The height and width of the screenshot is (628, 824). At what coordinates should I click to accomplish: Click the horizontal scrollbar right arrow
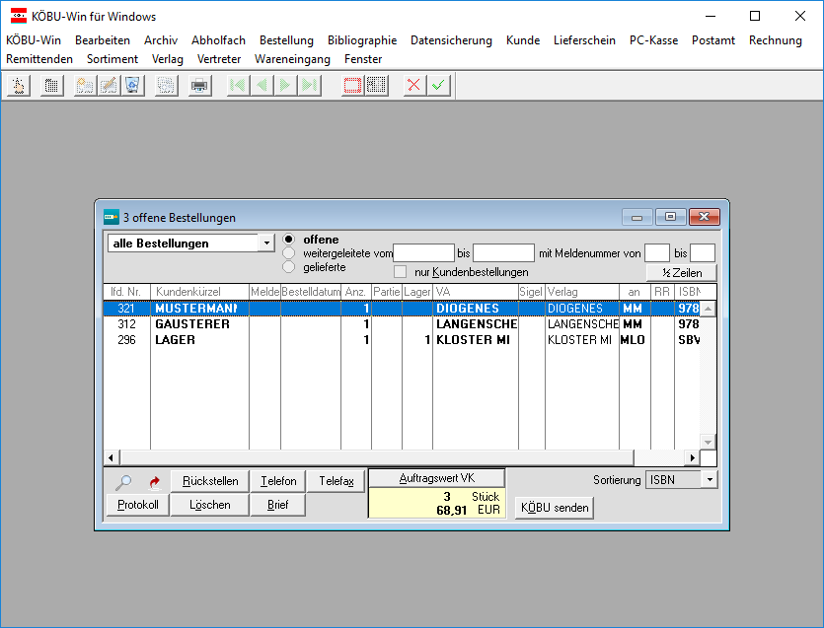[692, 457]
